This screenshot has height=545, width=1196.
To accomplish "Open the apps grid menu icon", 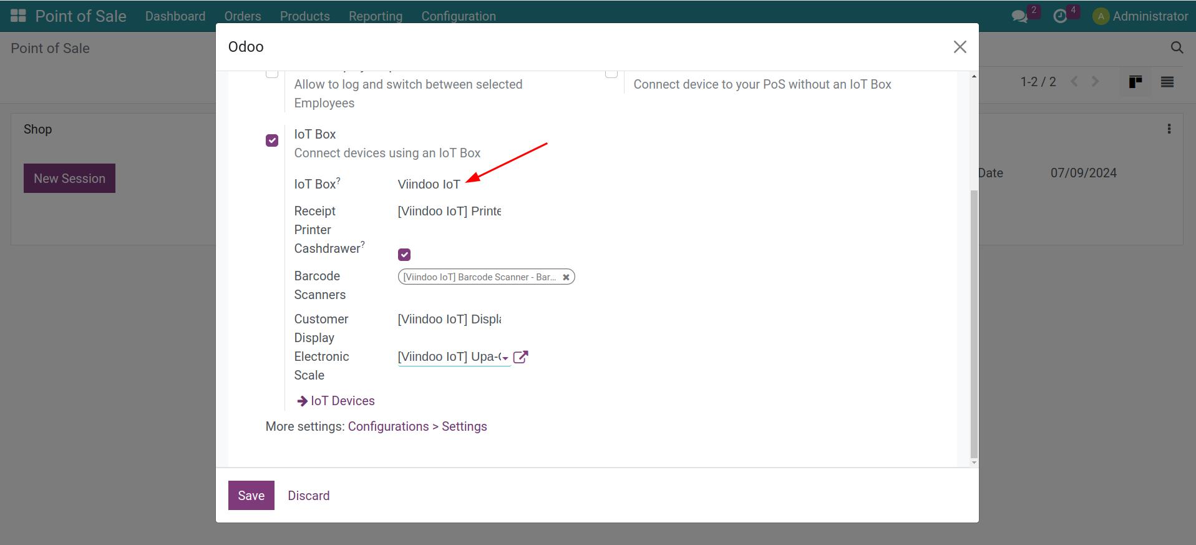I will 18,16.
